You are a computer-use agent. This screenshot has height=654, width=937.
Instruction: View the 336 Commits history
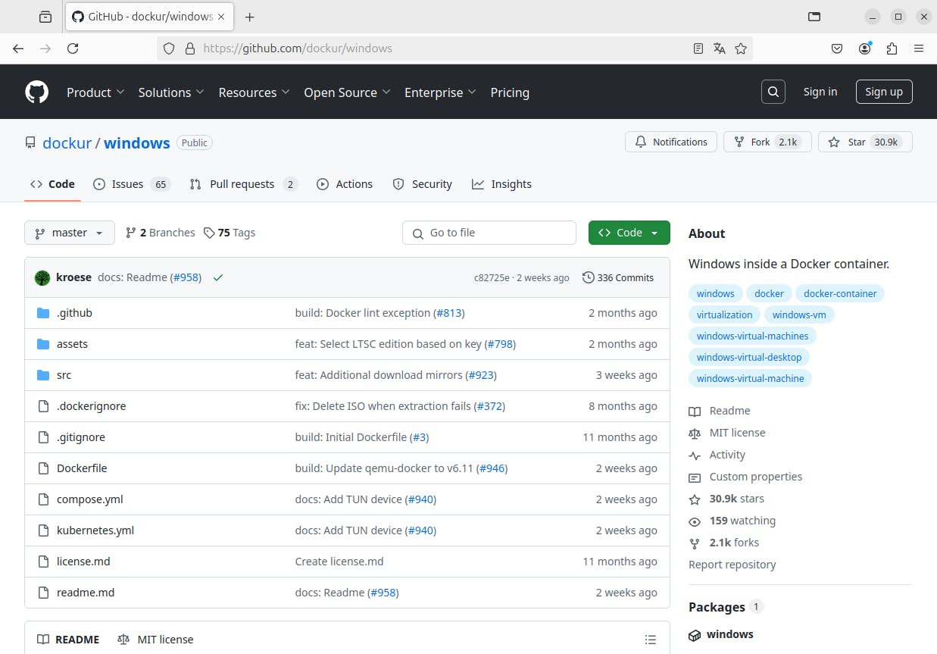tap(617, 277)
